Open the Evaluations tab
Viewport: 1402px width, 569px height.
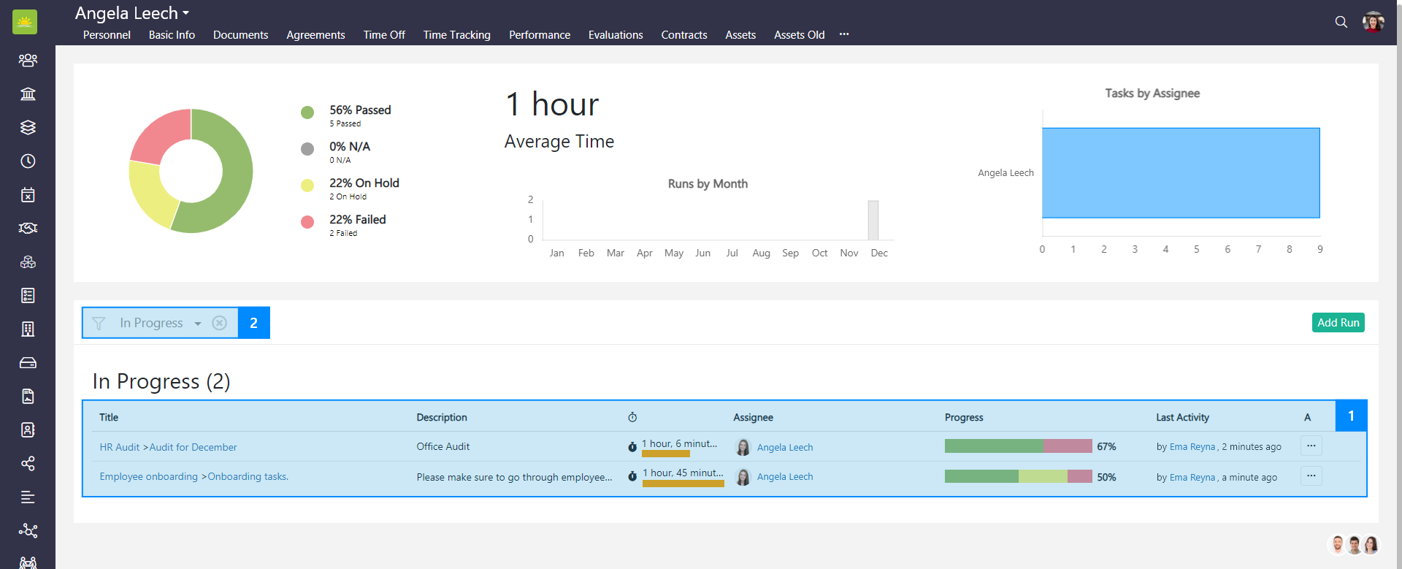[615, 35]
